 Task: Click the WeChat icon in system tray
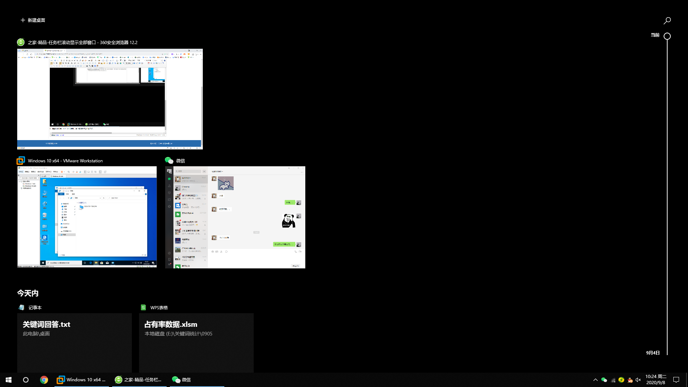pyautogui.click(x=604, y=380)
